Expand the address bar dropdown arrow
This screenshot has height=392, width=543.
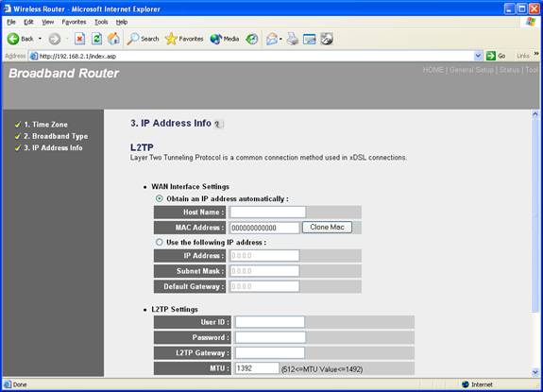click(x=478, y=56)
